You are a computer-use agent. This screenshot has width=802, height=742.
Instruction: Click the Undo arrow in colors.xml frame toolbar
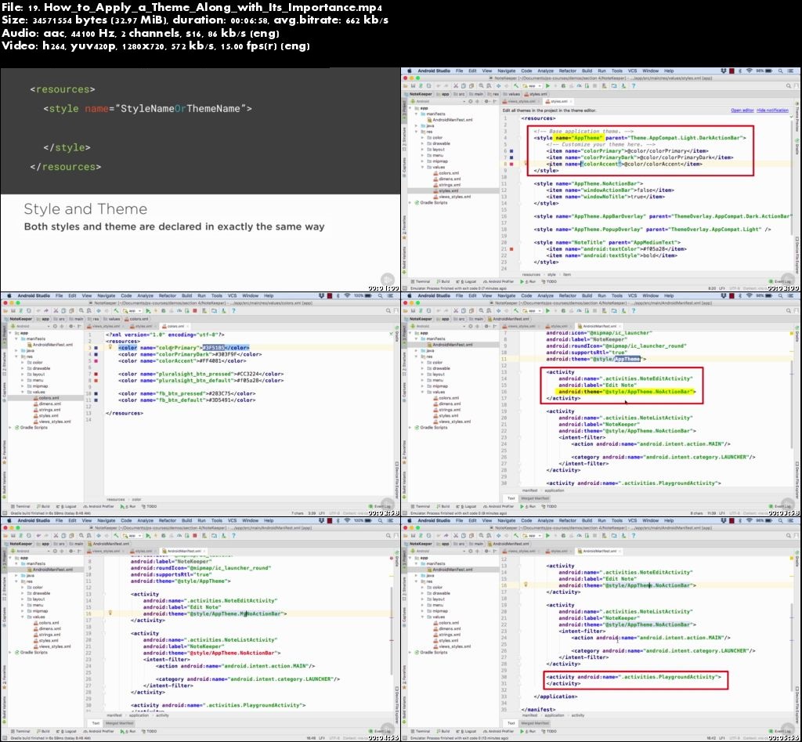[38, 310]
